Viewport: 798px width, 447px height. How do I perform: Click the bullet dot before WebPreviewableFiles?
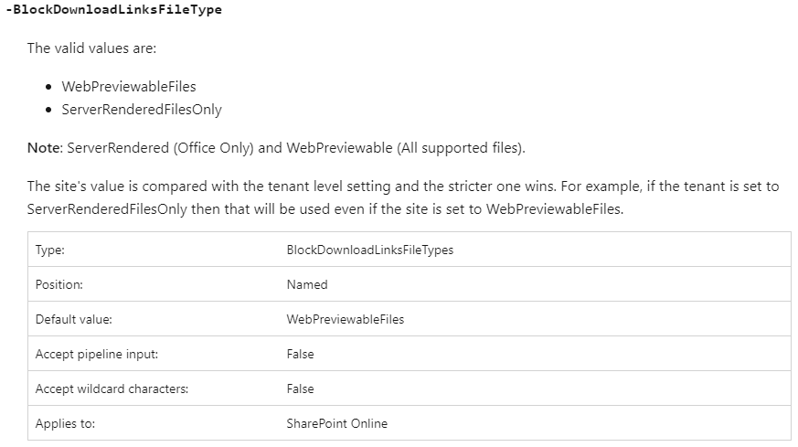[48, 87]
